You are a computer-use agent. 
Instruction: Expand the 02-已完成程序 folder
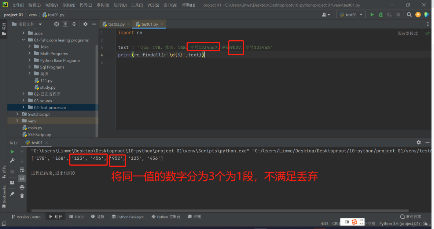[x=23, y=94]
